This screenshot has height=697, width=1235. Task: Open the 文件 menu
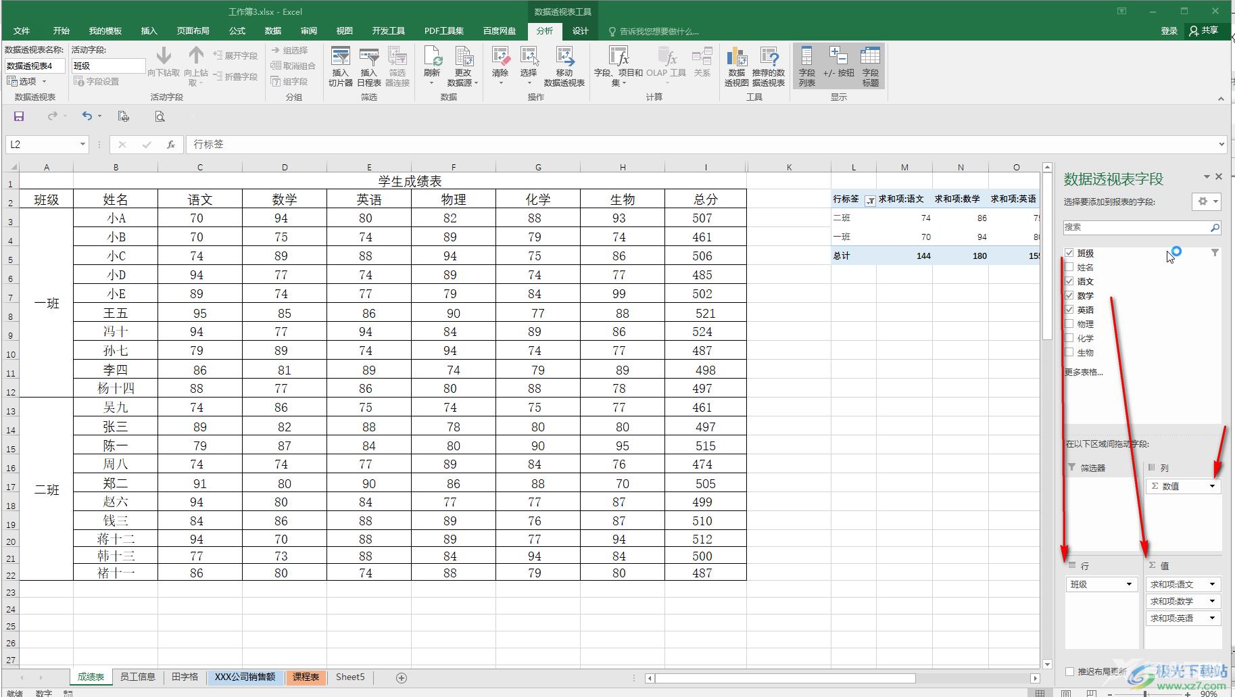pos(22,31)
